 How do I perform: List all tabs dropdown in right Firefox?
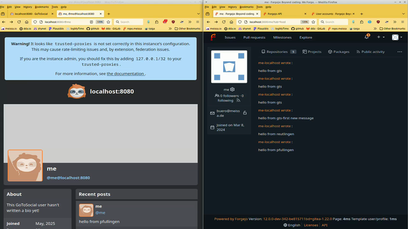tap(404, 14)
